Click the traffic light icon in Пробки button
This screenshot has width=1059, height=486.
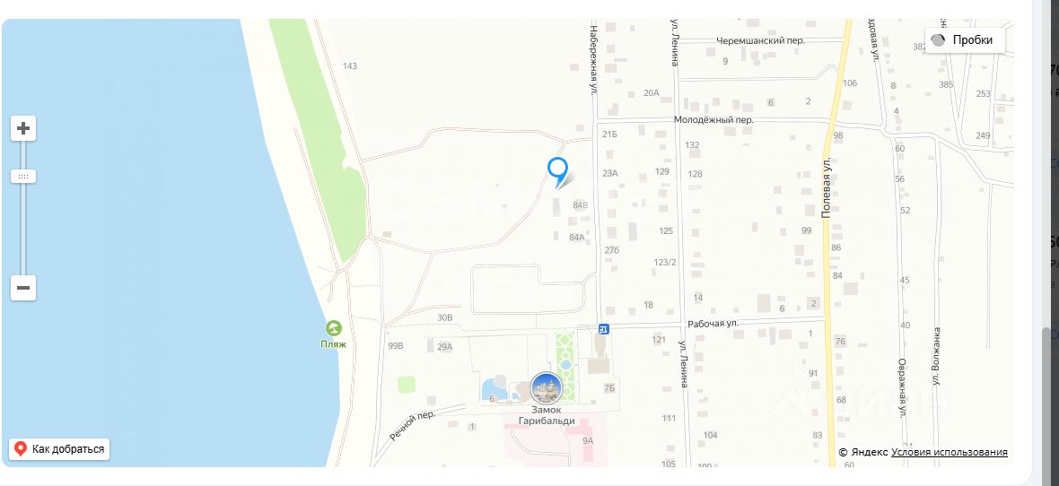pos(938,39)
